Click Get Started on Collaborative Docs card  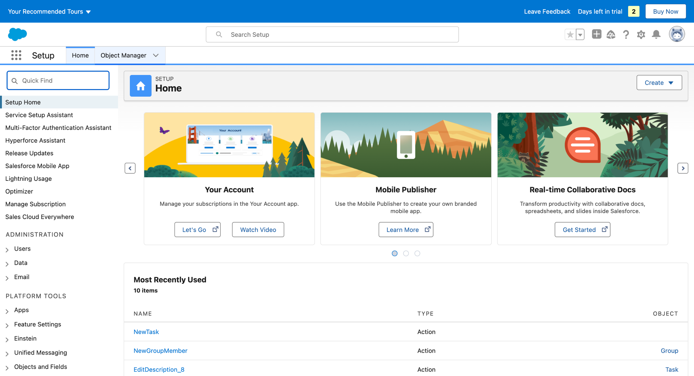pyautogui.click(x=582, y=230)
